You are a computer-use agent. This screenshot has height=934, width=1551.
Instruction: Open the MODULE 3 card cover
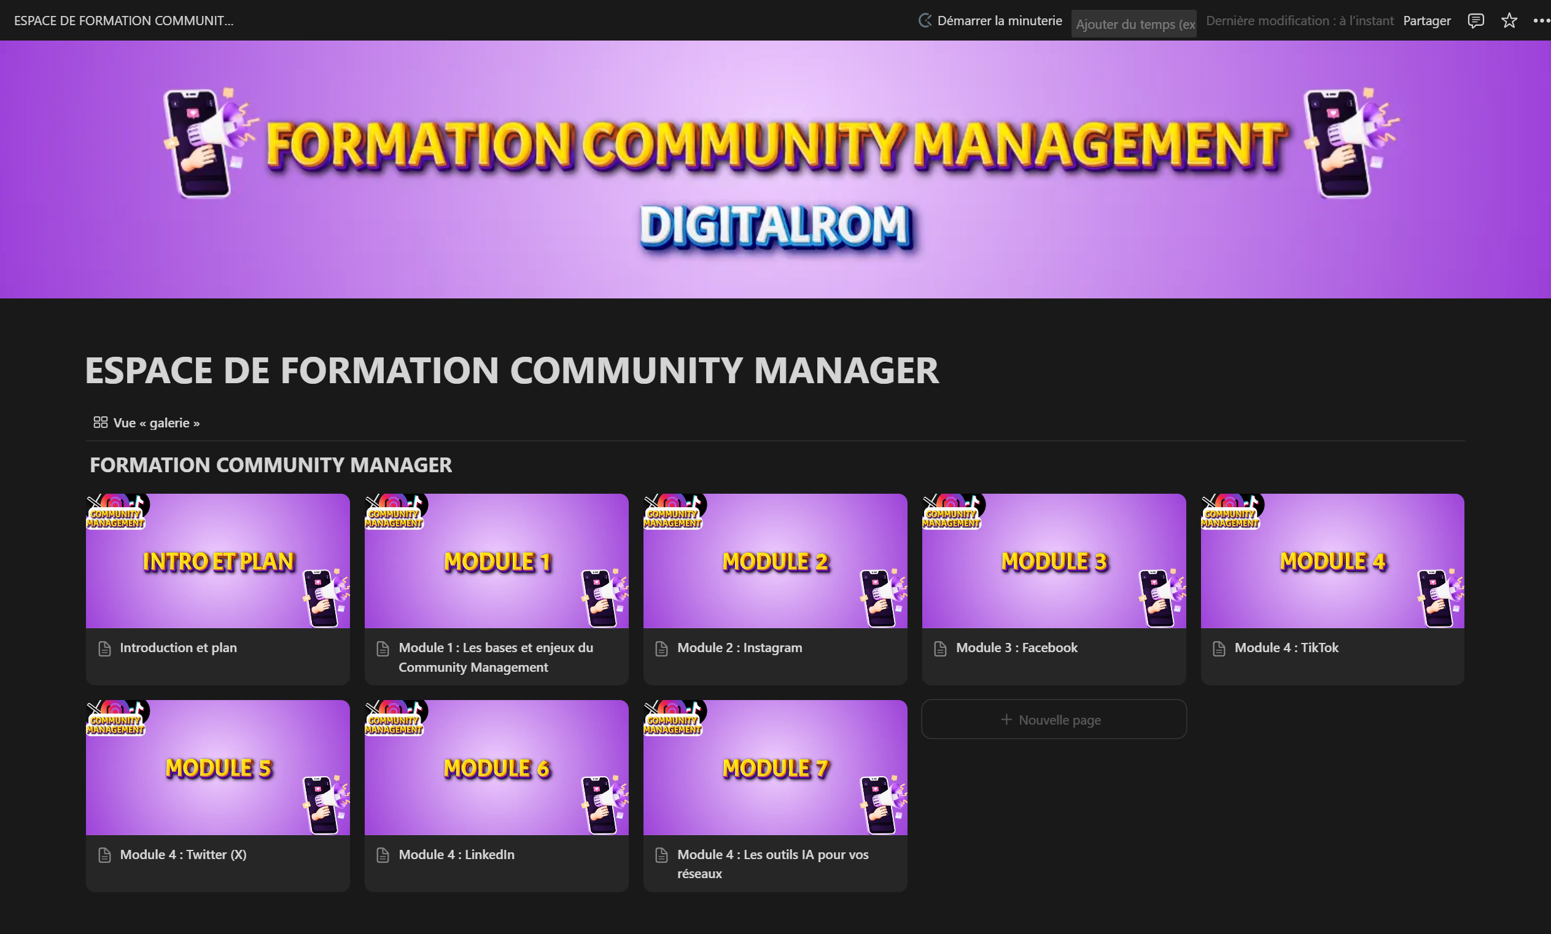(x=1054, y=561)
